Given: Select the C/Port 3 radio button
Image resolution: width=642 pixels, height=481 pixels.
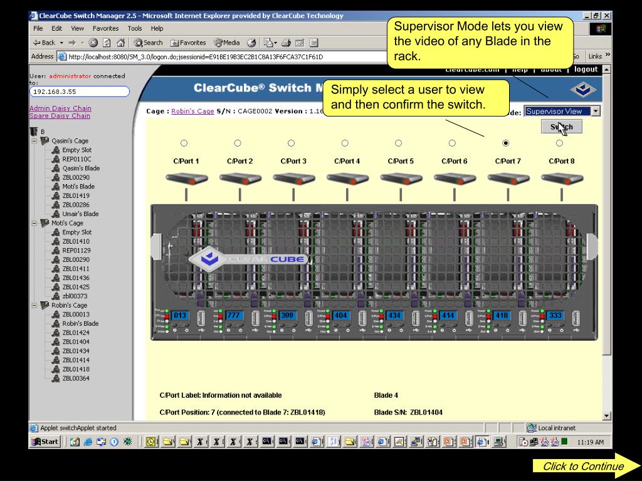Looking at the screenshot, I should [291, 143].
